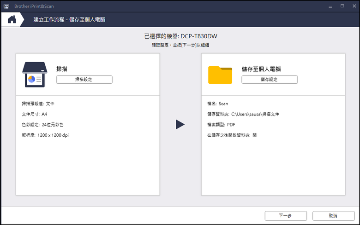This screenshot has height=225, width=360.
Task: Click the 確認設定 instruction text
Action: pos(180,45)
